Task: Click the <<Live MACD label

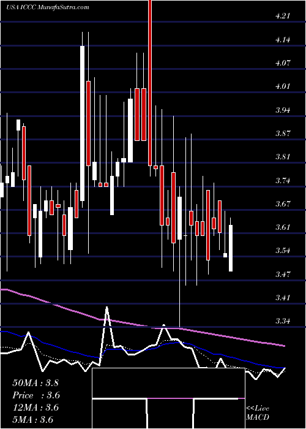Action: click(x=258, y=413)
